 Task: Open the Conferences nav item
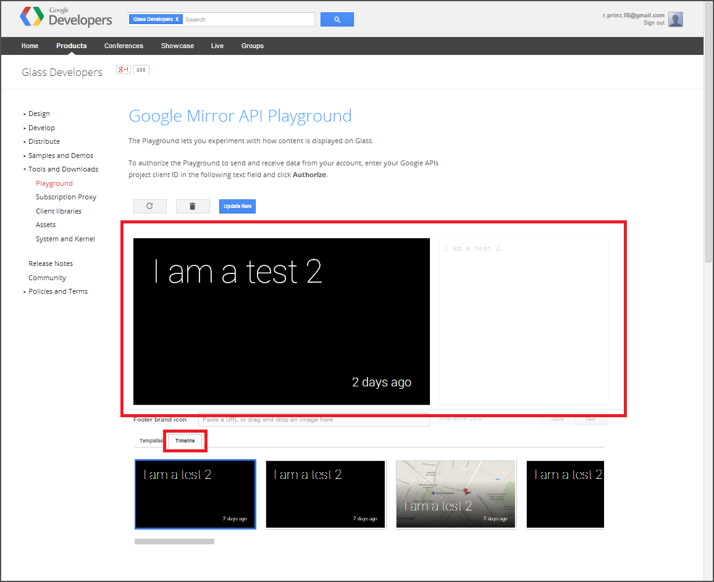(x=124, y=46)
